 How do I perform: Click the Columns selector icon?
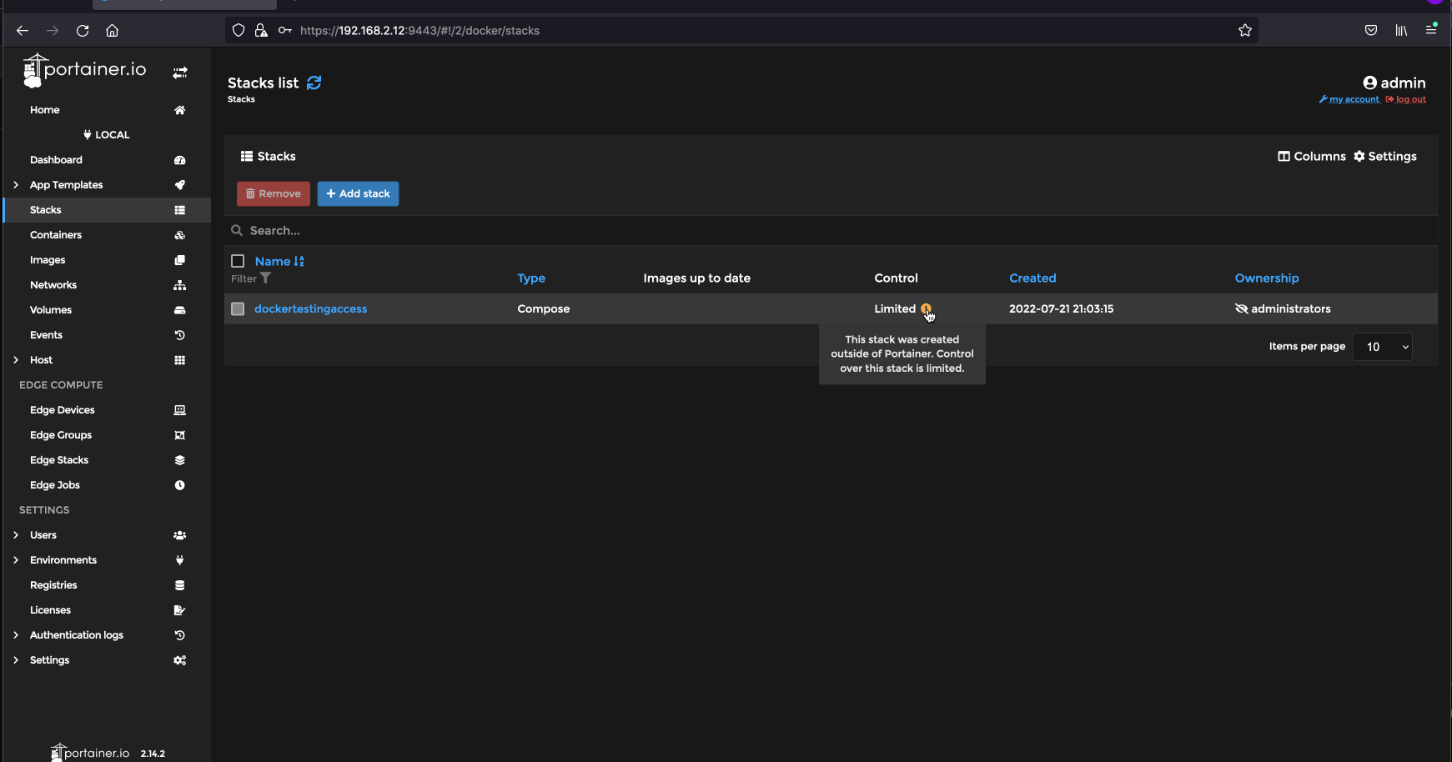coord(1283,156)
